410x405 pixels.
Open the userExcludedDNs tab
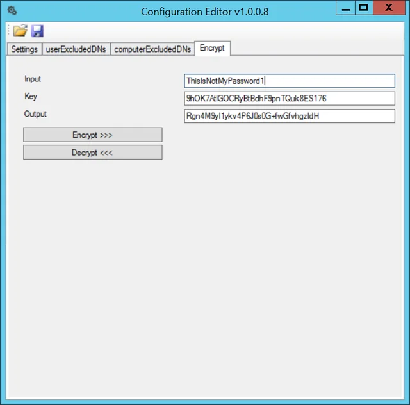point(76,49)
